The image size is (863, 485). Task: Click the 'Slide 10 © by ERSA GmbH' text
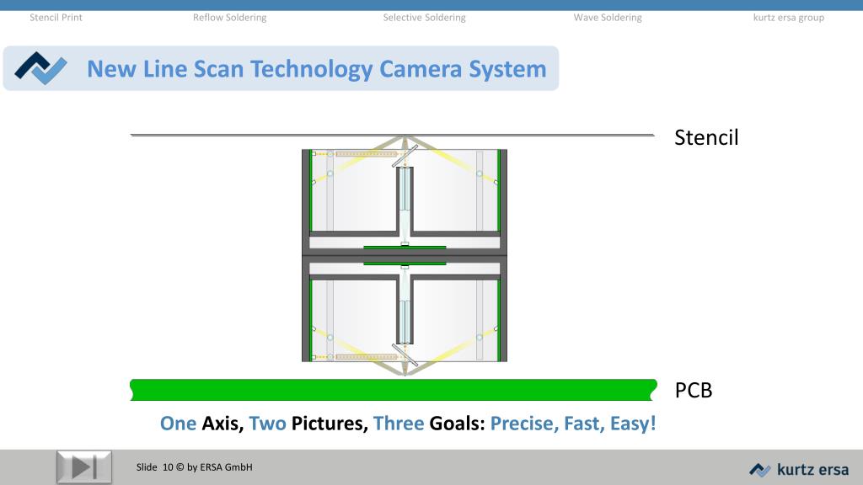pos(195,467)
